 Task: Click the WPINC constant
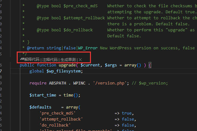(x=79, y=83)
